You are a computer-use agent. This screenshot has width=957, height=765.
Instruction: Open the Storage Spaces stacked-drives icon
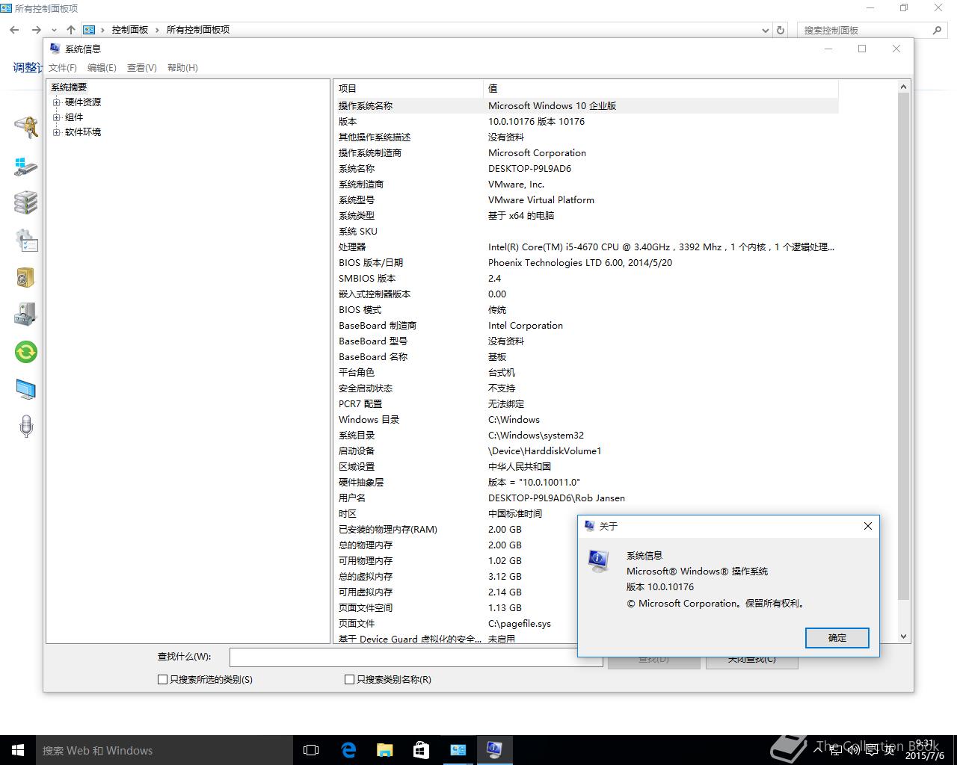coord(26,202)
